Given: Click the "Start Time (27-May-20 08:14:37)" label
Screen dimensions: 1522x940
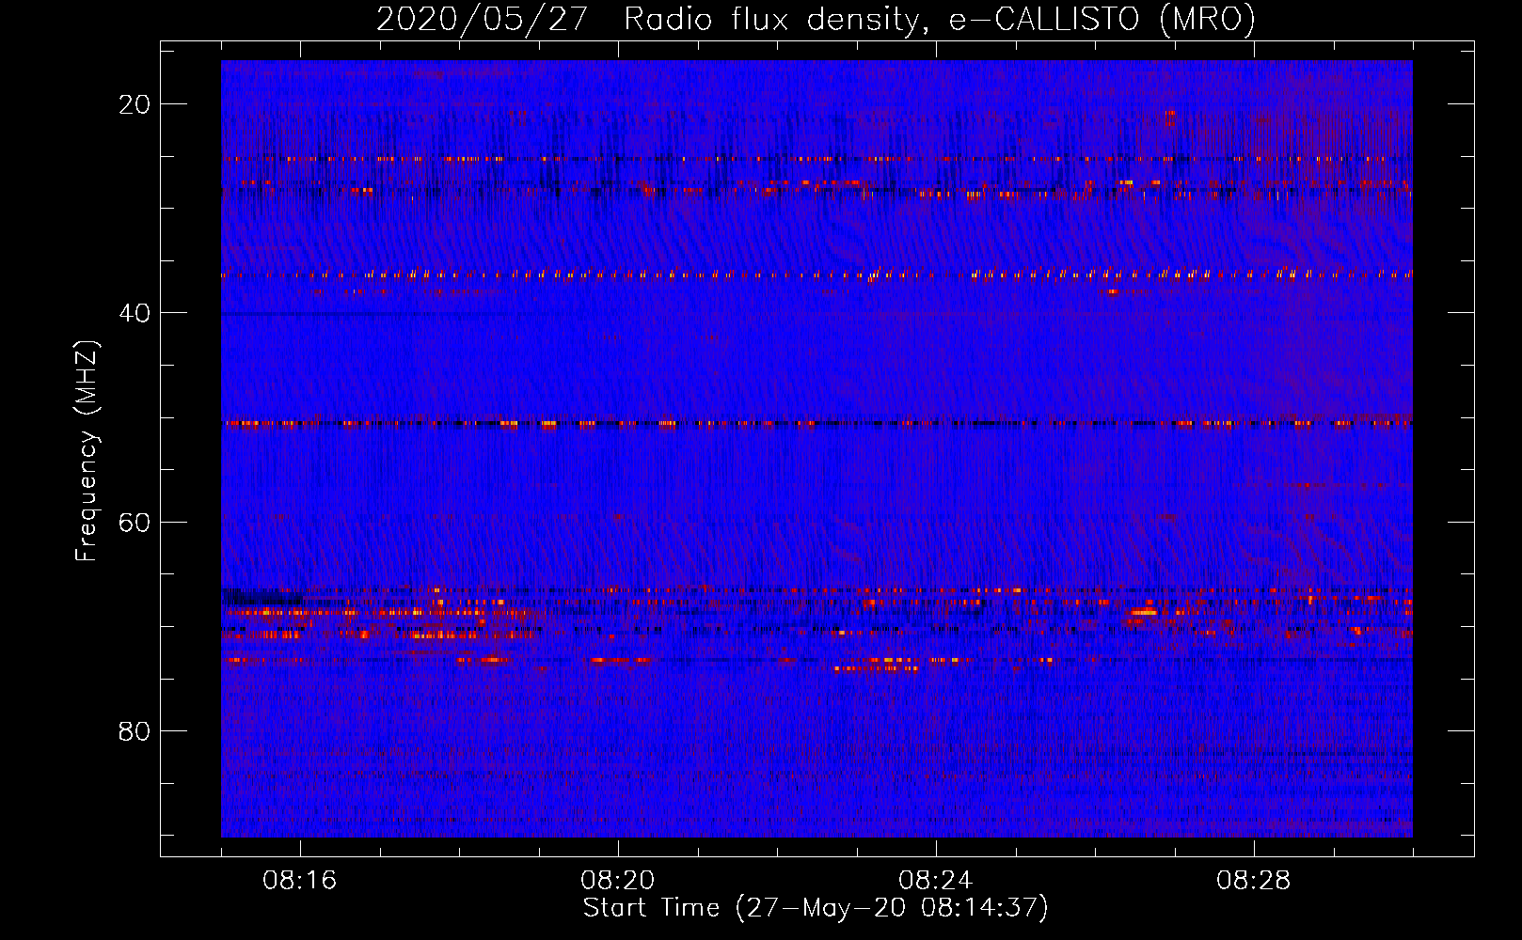Looking at the screenshot, I should [816, 908].
